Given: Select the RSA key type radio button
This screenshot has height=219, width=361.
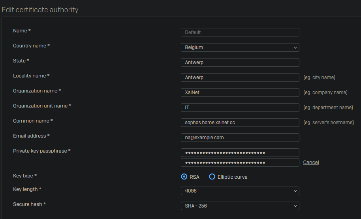Looking at the screenshot, I should (x=184, y=177).
